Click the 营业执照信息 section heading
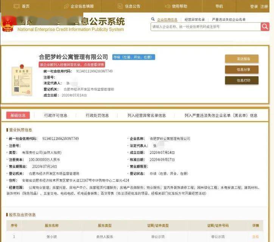The image size is (274, 242). coord(20,130)
